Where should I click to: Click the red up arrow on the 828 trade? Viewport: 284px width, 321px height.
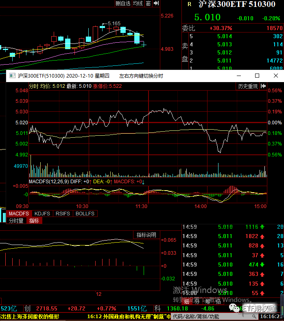coord(262,246)
